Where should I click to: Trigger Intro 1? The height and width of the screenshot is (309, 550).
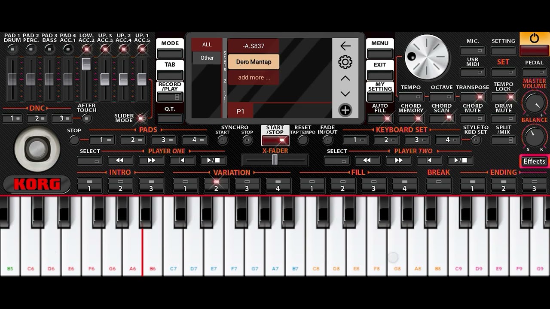point(89,185)
